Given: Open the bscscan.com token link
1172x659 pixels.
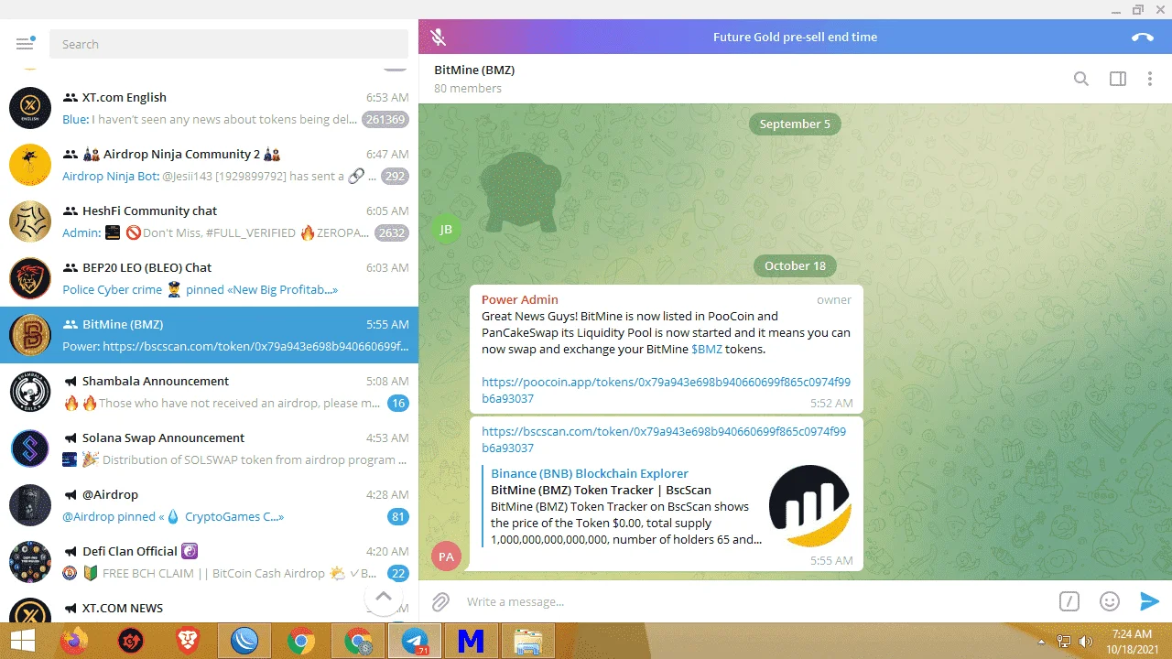Looking at the screenshot, I should point(666,439).
